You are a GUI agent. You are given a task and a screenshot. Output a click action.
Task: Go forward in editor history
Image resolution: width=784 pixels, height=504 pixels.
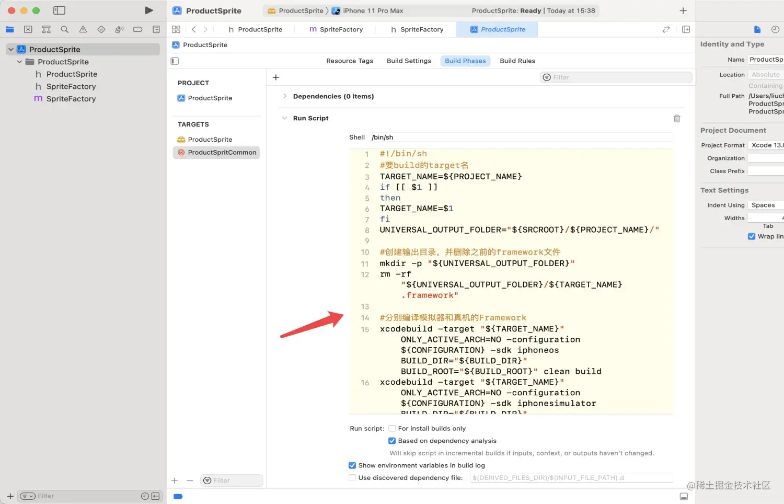(x=205, y=29)
